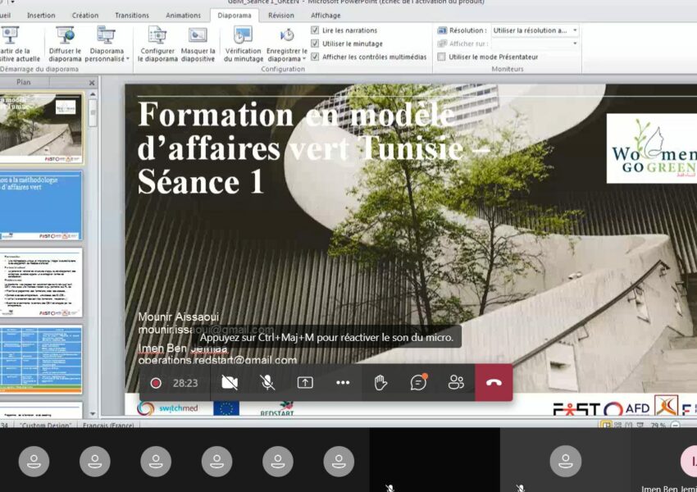Switch to the Affichage tab
The image size is (697, 492).
pyautogui.click(x=326, y=15)
